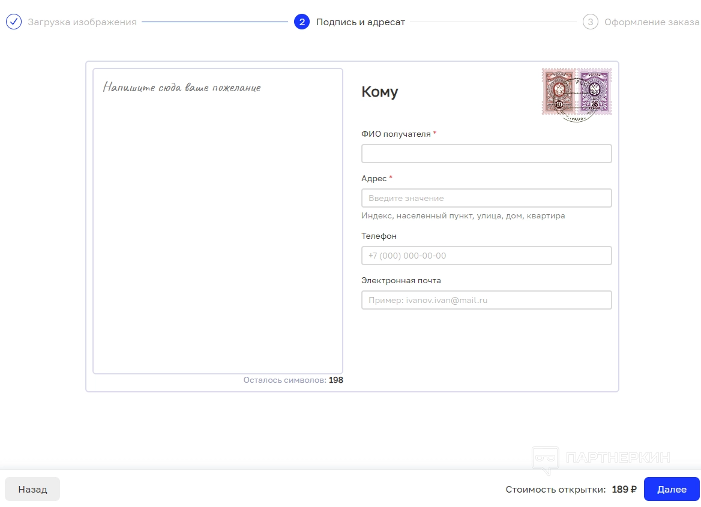
Task: Click the completed step checkmark icon
Action: click(x=14, y=22)
